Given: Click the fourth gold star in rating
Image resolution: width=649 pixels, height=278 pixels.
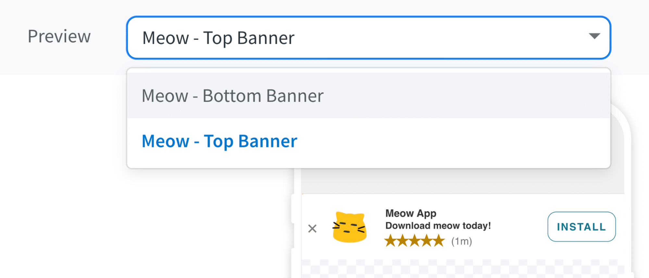Looking at the screenshot, I should [427, 241].
